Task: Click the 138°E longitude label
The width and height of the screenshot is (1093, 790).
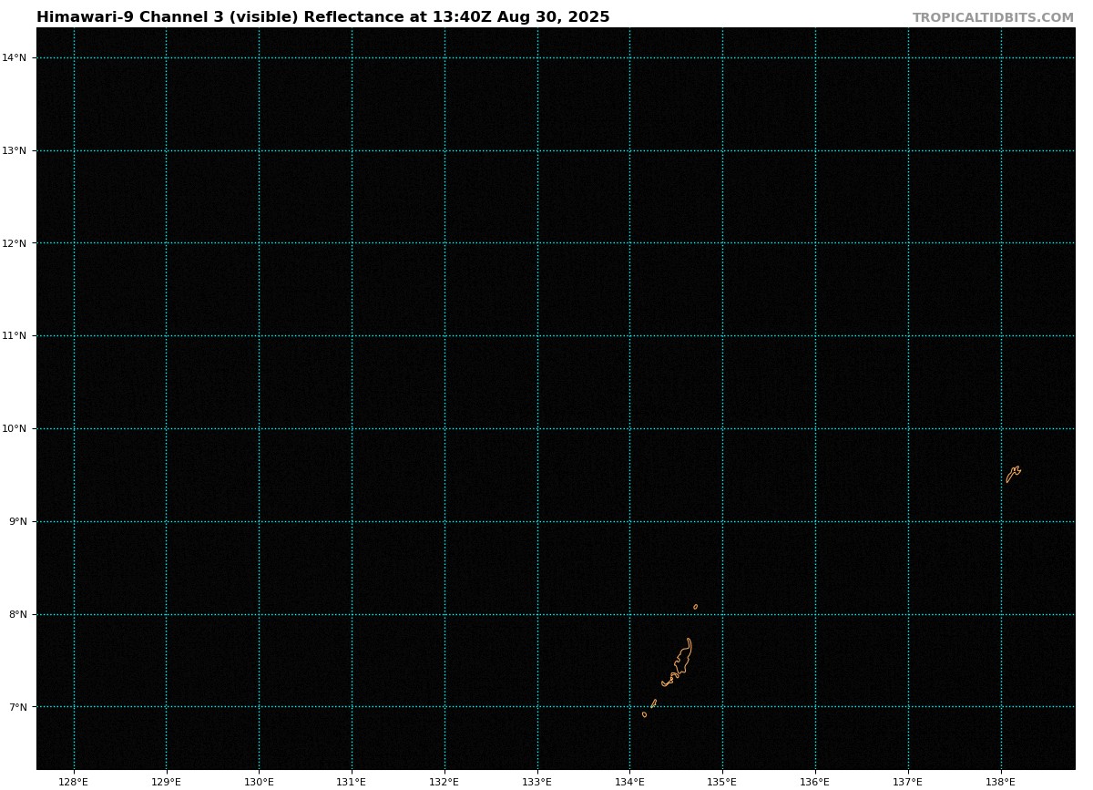Action: [x=1001, y=782]
